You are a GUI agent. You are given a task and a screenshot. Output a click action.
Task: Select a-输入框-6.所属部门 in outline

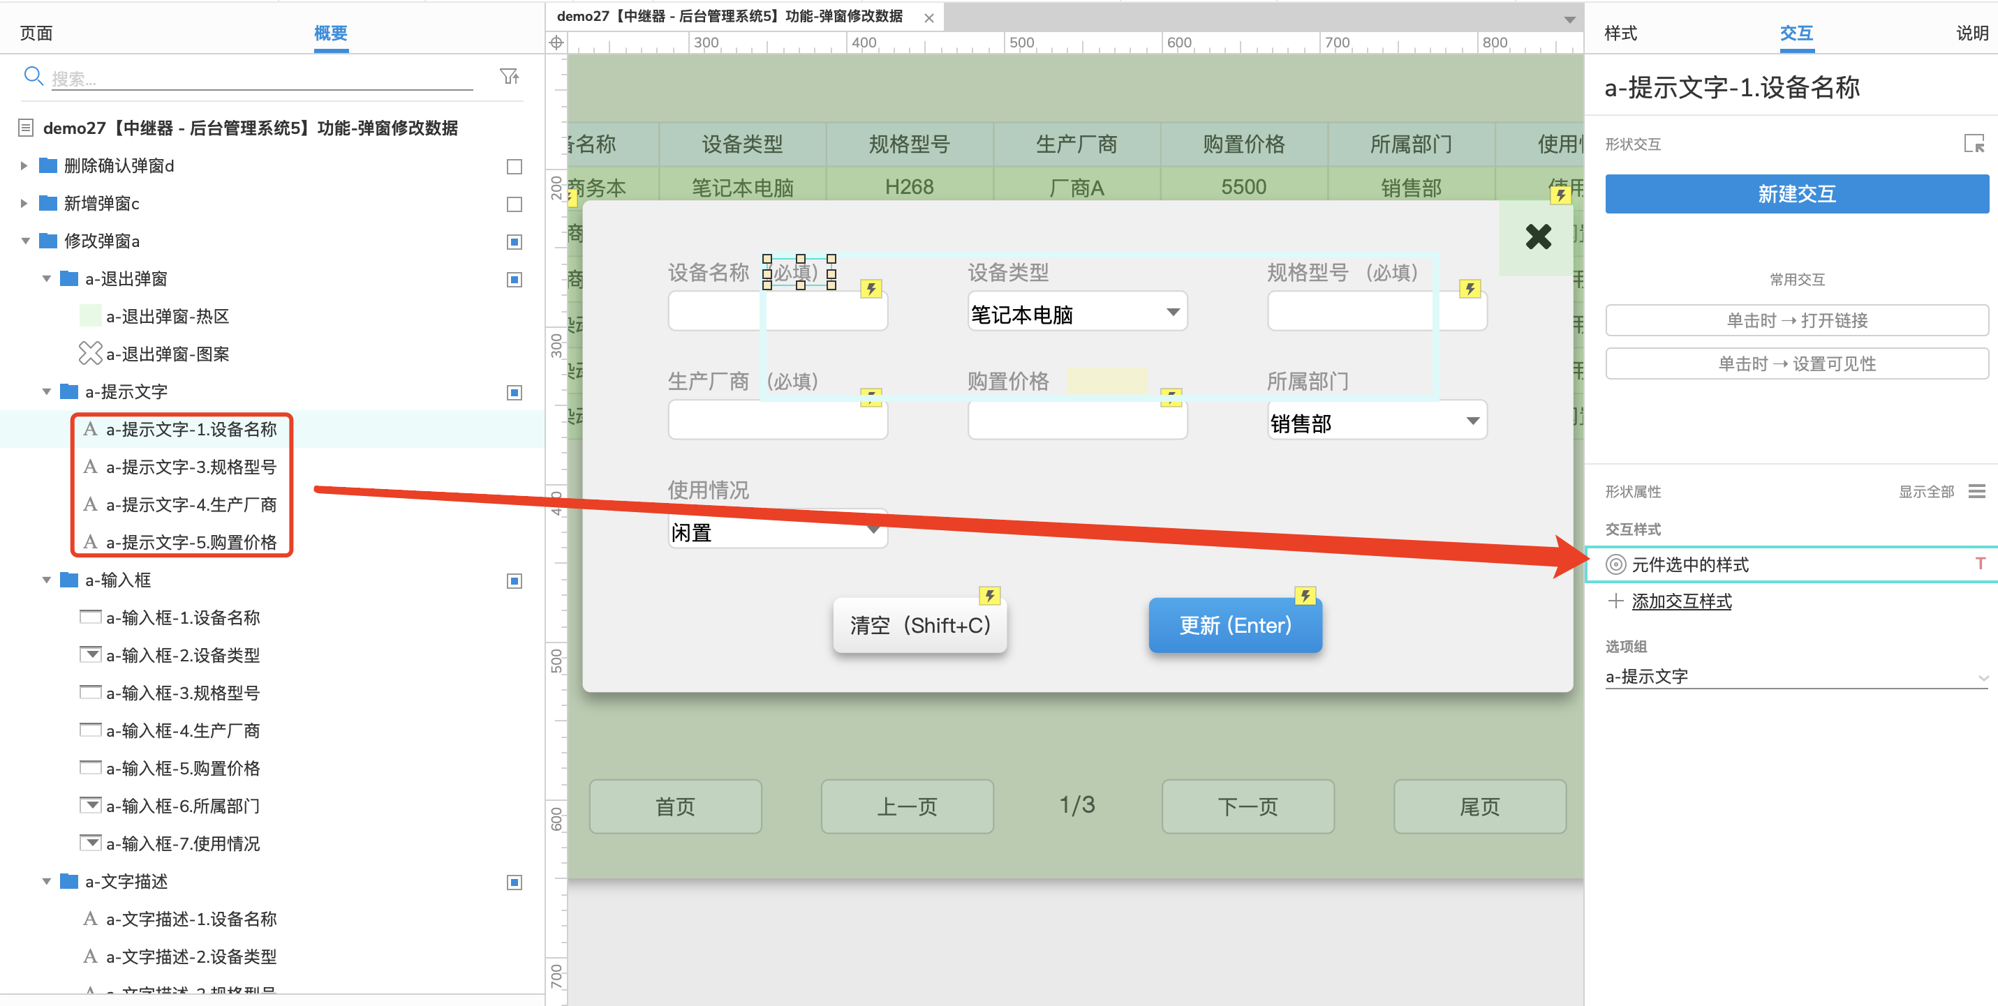[182, 806]
